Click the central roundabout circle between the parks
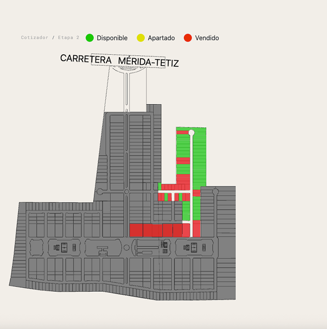The width and height of the screenshot is (327, 329). (x=126, y=248)
